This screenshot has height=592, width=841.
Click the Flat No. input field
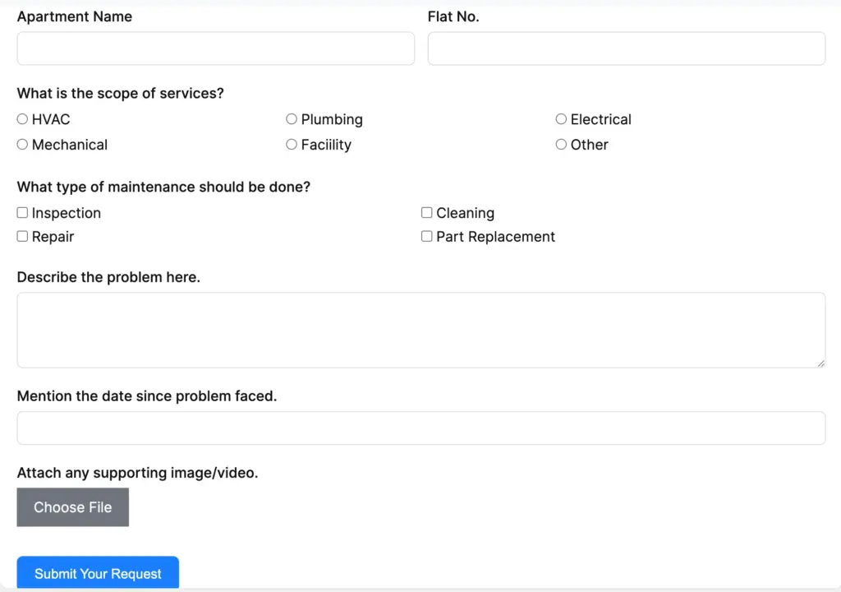click(626, 49)
